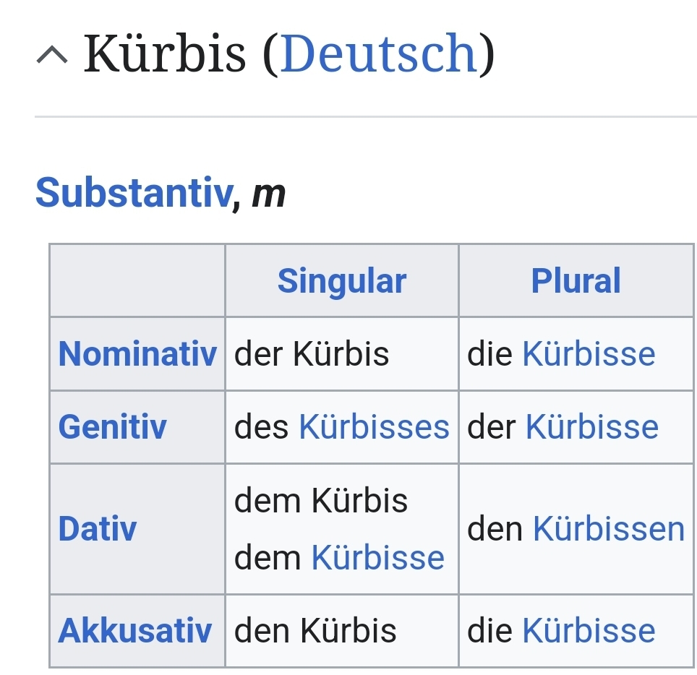Image resolution: width=697 pixels, height=675 pixels.
Task: Open the Plural column header link
Action: (576, 281)
